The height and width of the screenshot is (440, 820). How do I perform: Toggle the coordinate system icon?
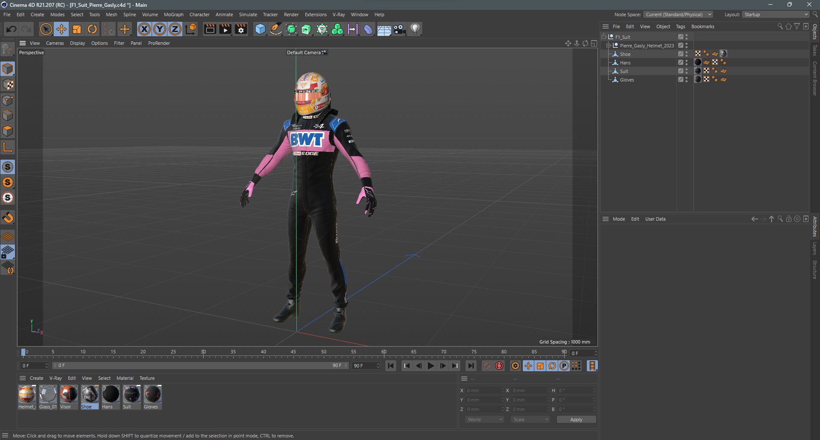(191, 29)
